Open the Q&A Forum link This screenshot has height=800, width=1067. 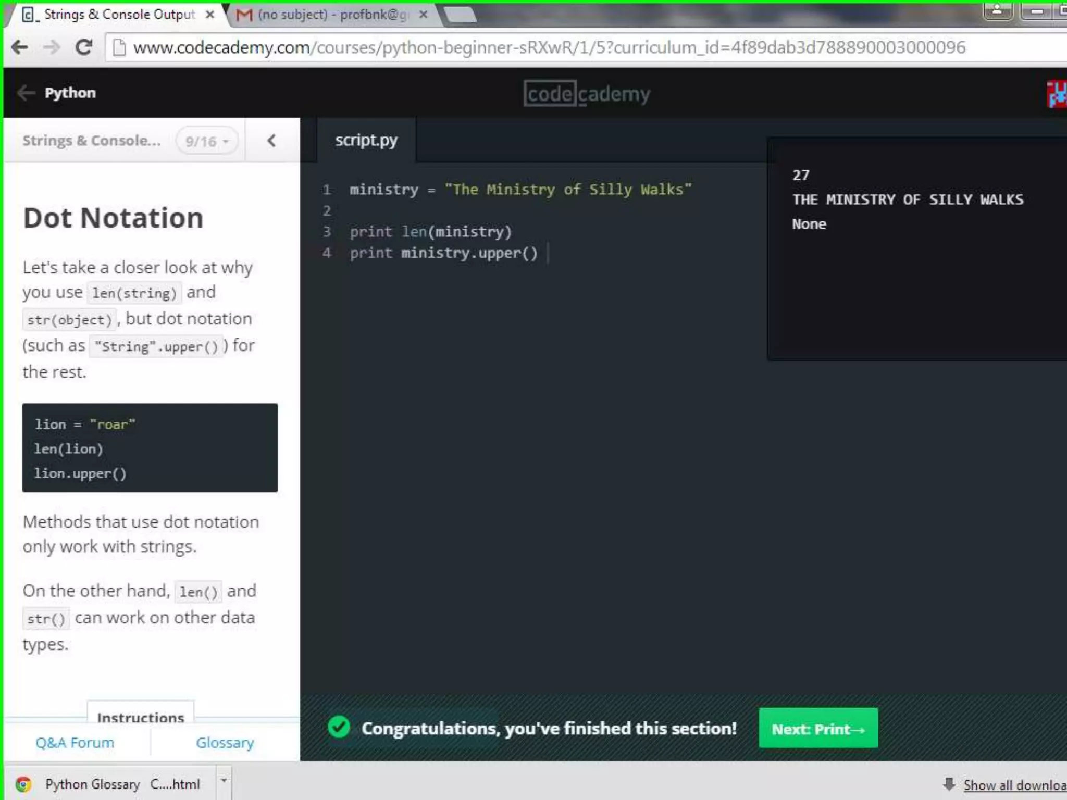pos(75,743)
